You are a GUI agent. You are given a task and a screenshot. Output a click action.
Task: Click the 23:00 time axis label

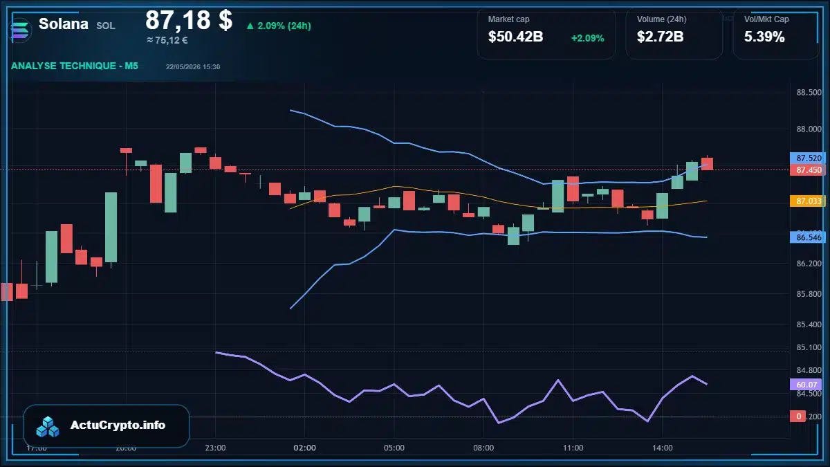point(215,448)
